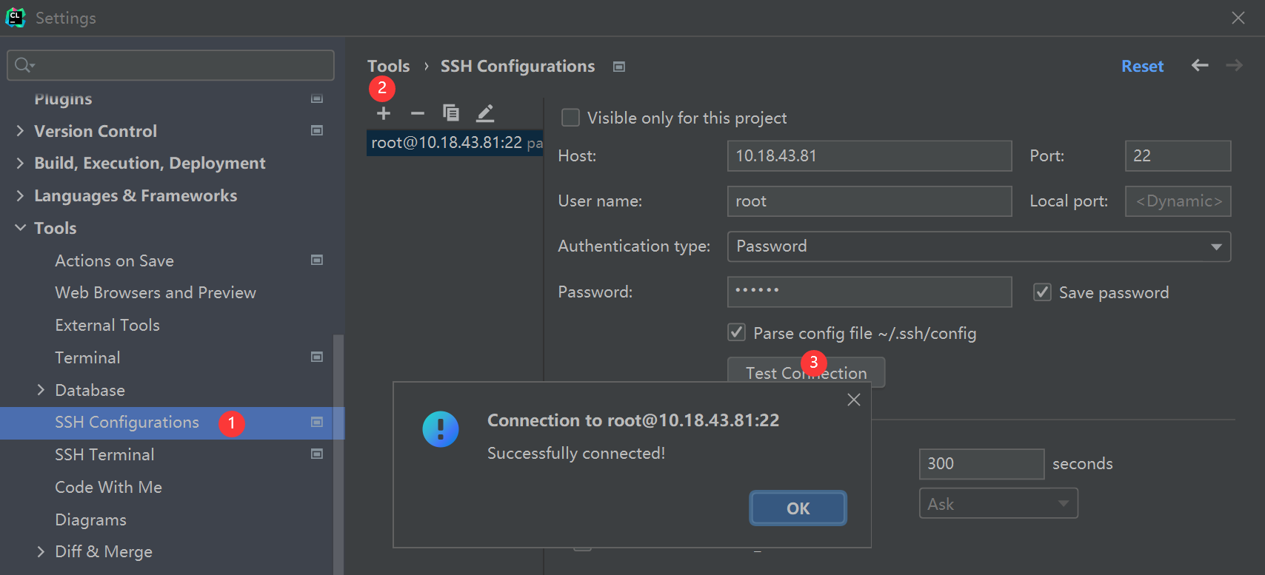Viewport: 1265px width, 575px height.
Task: Click the project icon beside Version Control
Action: pos(317,130)
